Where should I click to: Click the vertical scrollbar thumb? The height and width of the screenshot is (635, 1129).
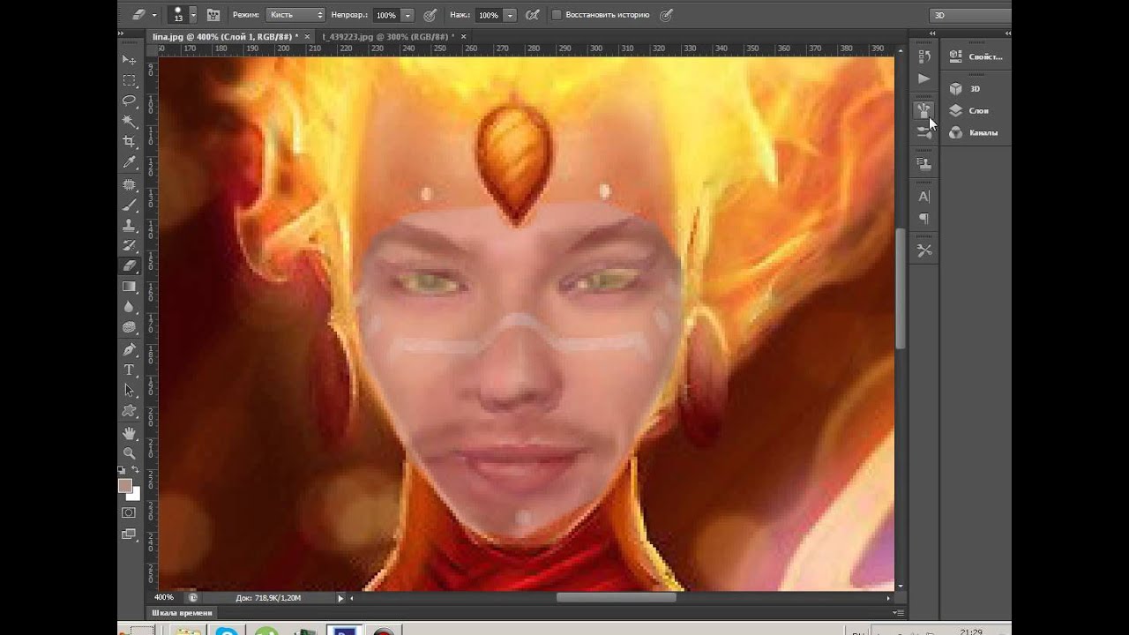click(x=901, y=288)
